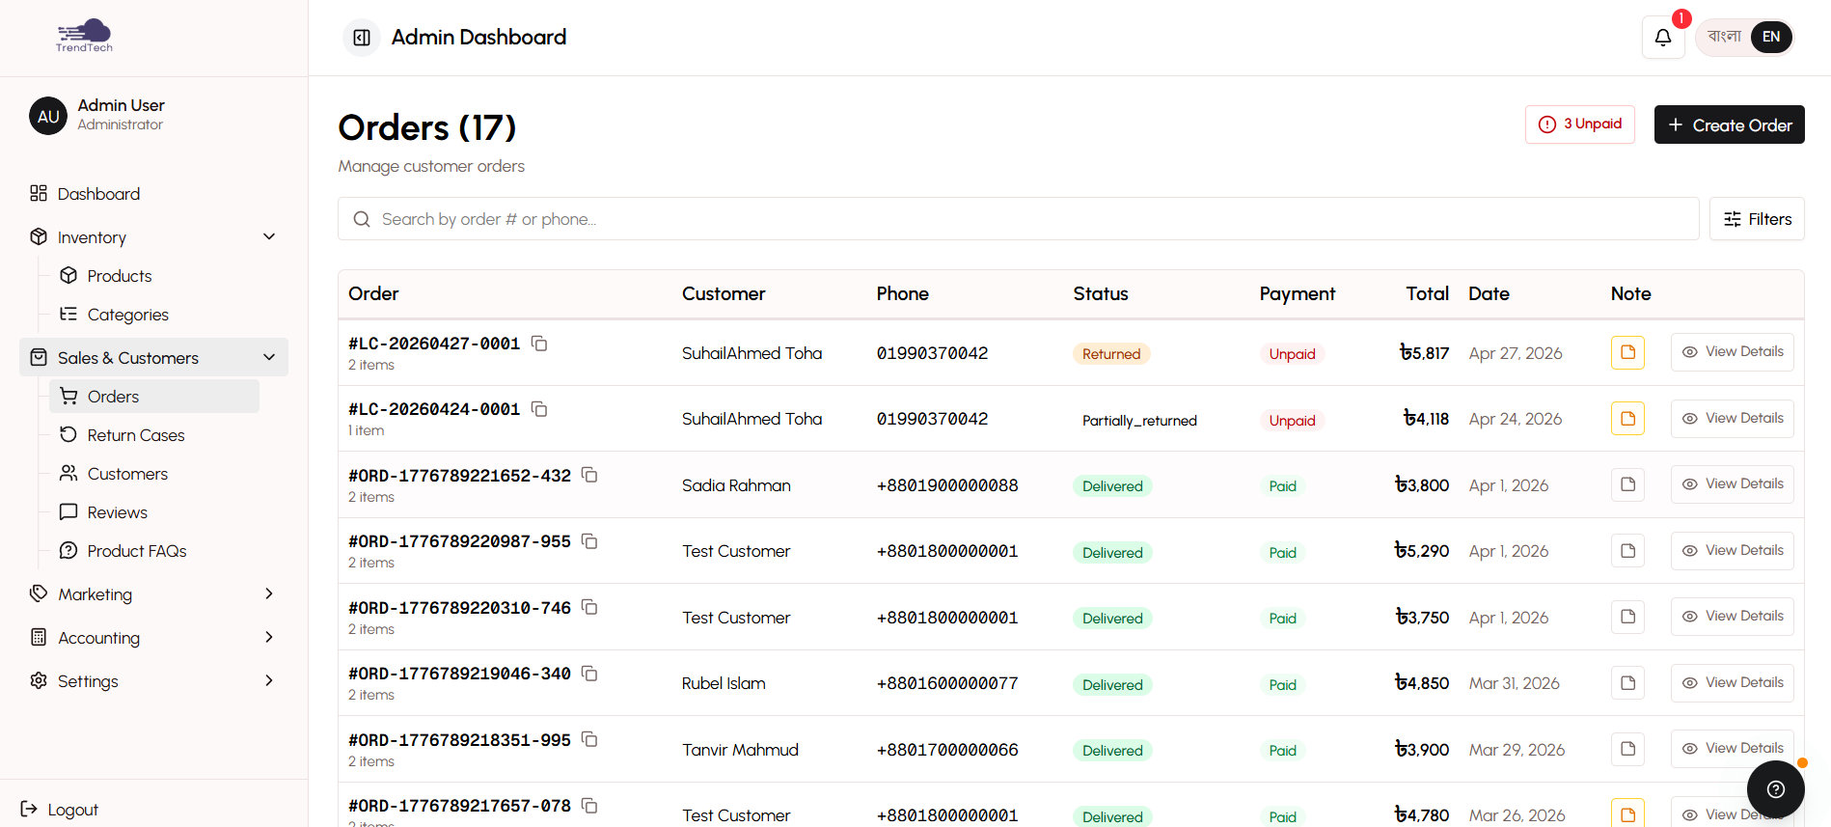Focus the order search field
Screen dimensions: 1831x827
click(1018, 219)
